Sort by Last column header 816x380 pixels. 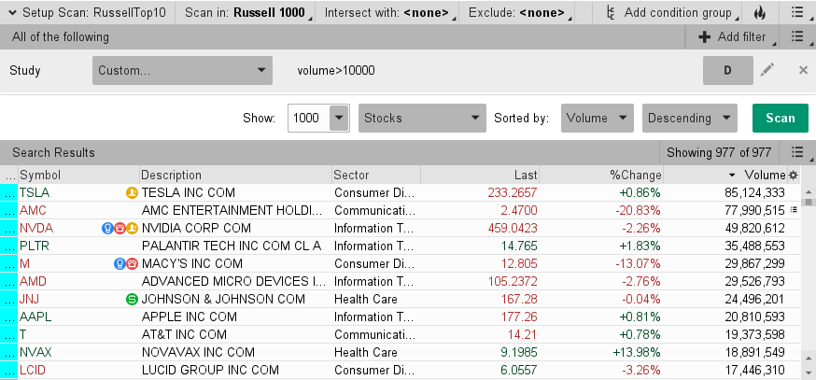(x=480, y=175)
